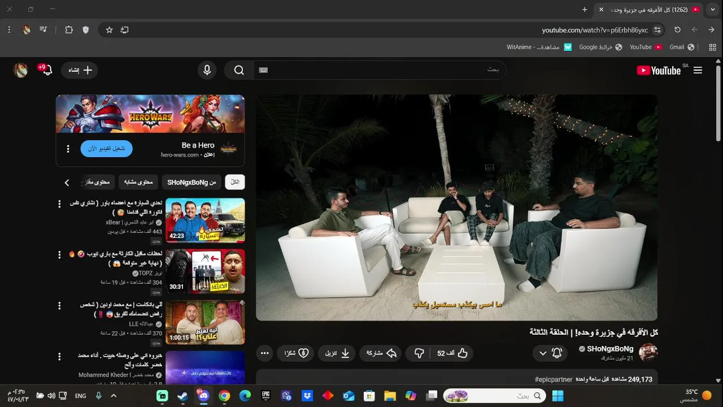Open the notifications bell with 9+ badge

coord(47,70)
